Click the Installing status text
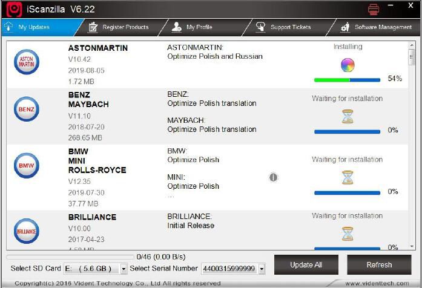422x288 pixels. pos(348,47)
